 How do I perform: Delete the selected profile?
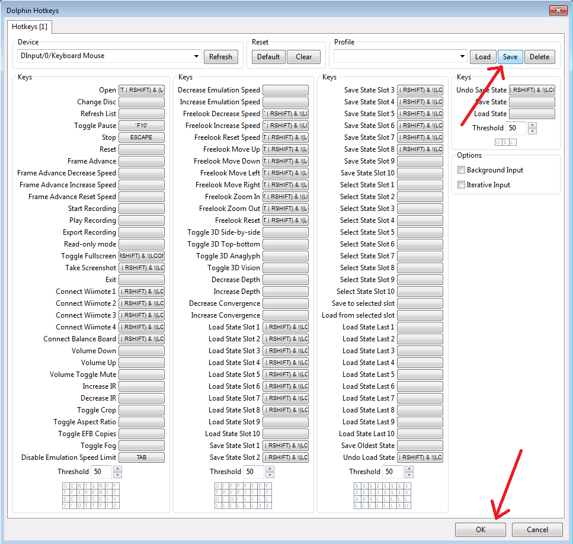pyautogui.click(x=539, y=57)
